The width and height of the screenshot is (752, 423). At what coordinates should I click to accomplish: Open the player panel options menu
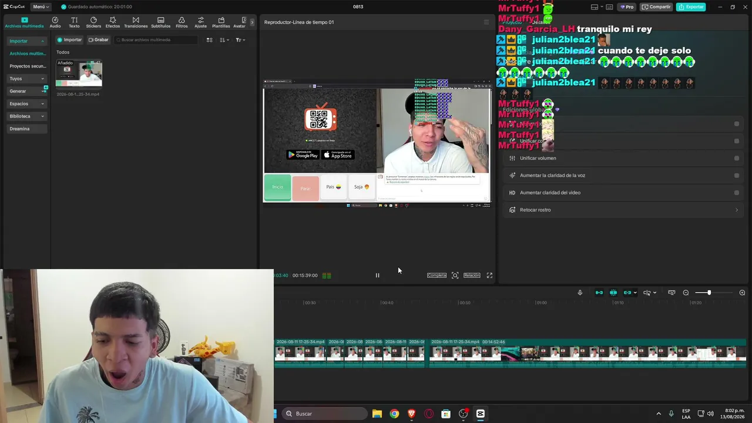(x=486, y=22)
